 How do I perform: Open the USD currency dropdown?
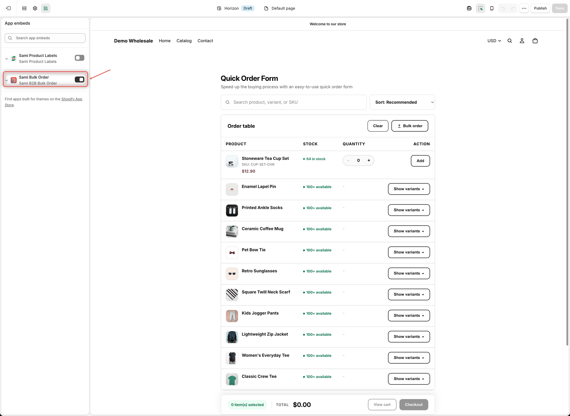pos(494,41)
